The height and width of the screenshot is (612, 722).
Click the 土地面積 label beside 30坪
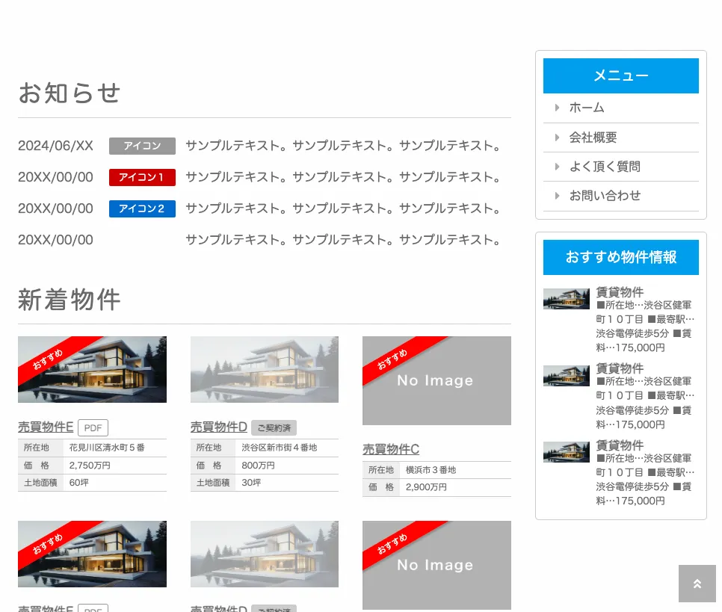213,483
